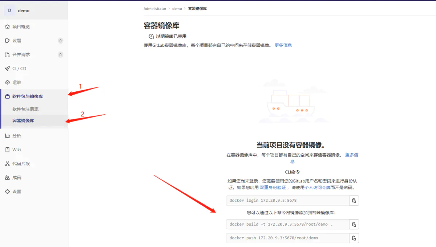Go to demo breadcrumb link
The width and height of the screenshot is (436, 247).
click(x=177, y=9)
